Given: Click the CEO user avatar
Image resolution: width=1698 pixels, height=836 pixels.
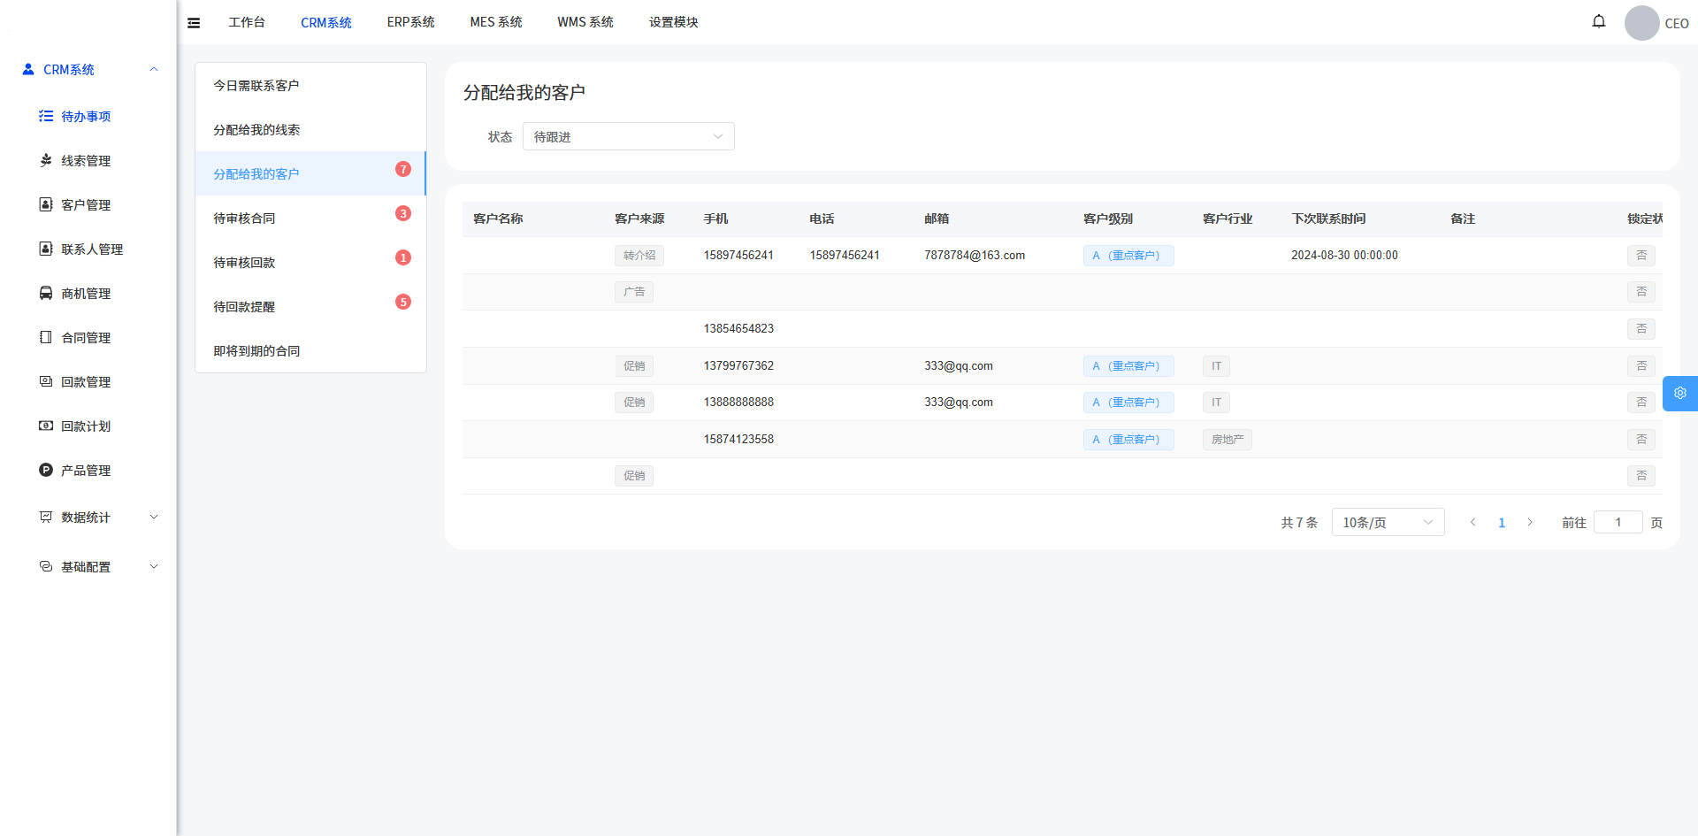Looking at the screenshot, I should 1641,23.
